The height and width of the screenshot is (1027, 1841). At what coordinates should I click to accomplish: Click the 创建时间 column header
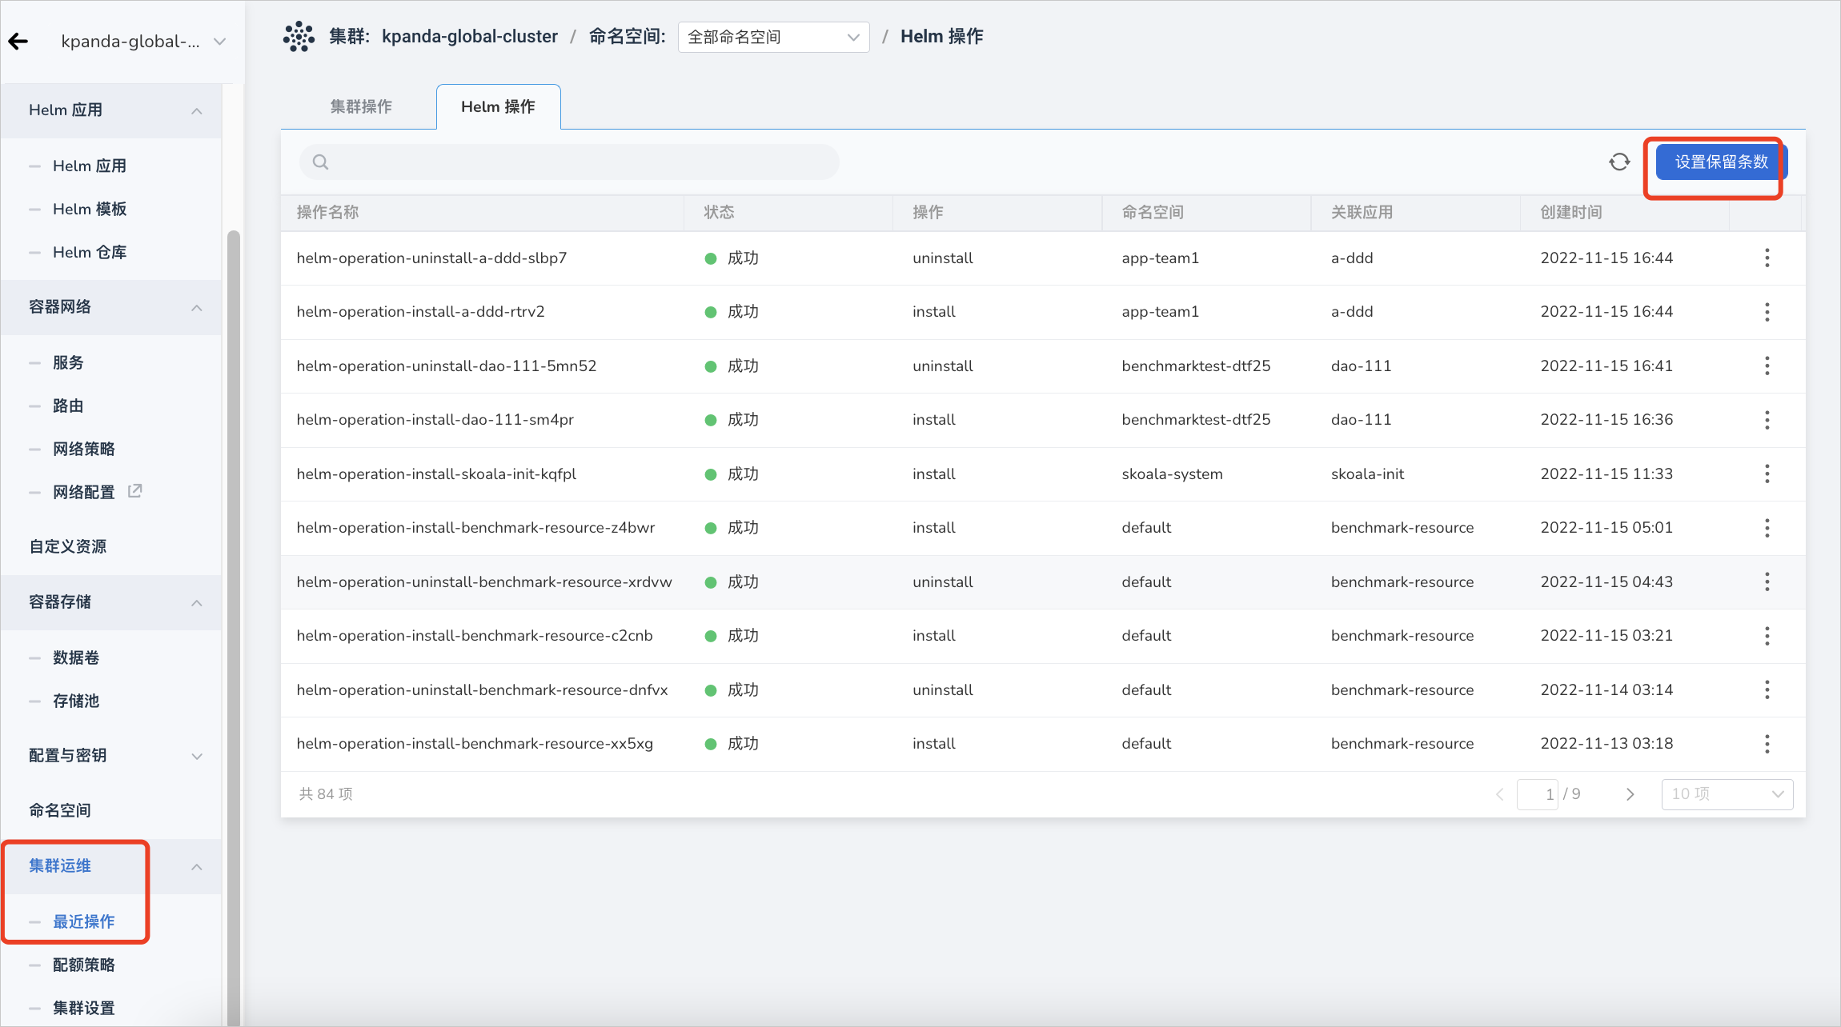click(1571, 213)
